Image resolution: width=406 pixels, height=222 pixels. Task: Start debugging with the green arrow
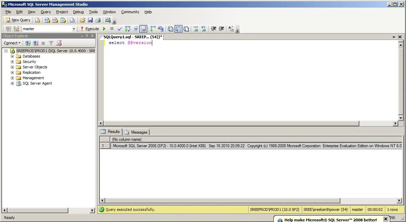coord(104,29)
